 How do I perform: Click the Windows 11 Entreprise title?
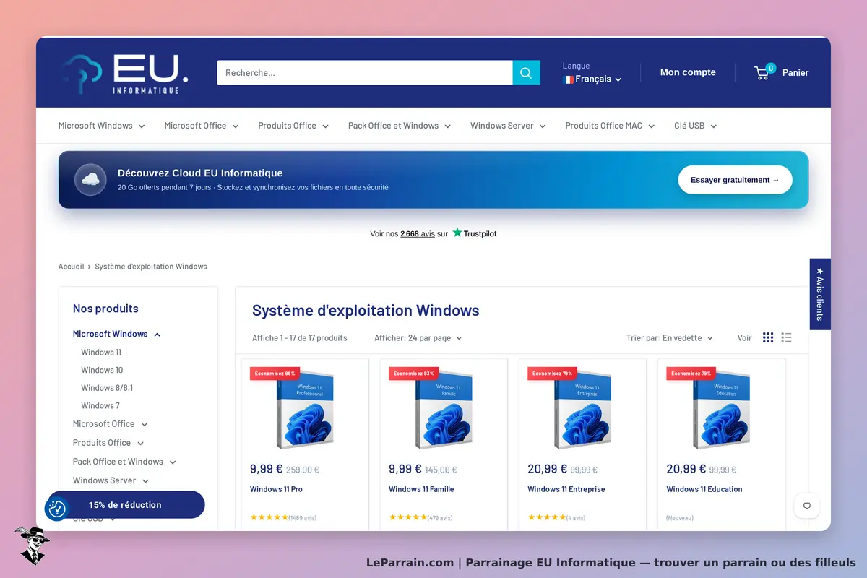pyautogui.click(x=566, y=489)
